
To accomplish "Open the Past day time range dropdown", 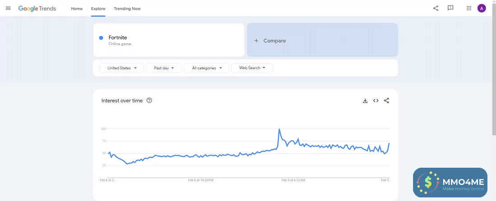I will [164, 68].
